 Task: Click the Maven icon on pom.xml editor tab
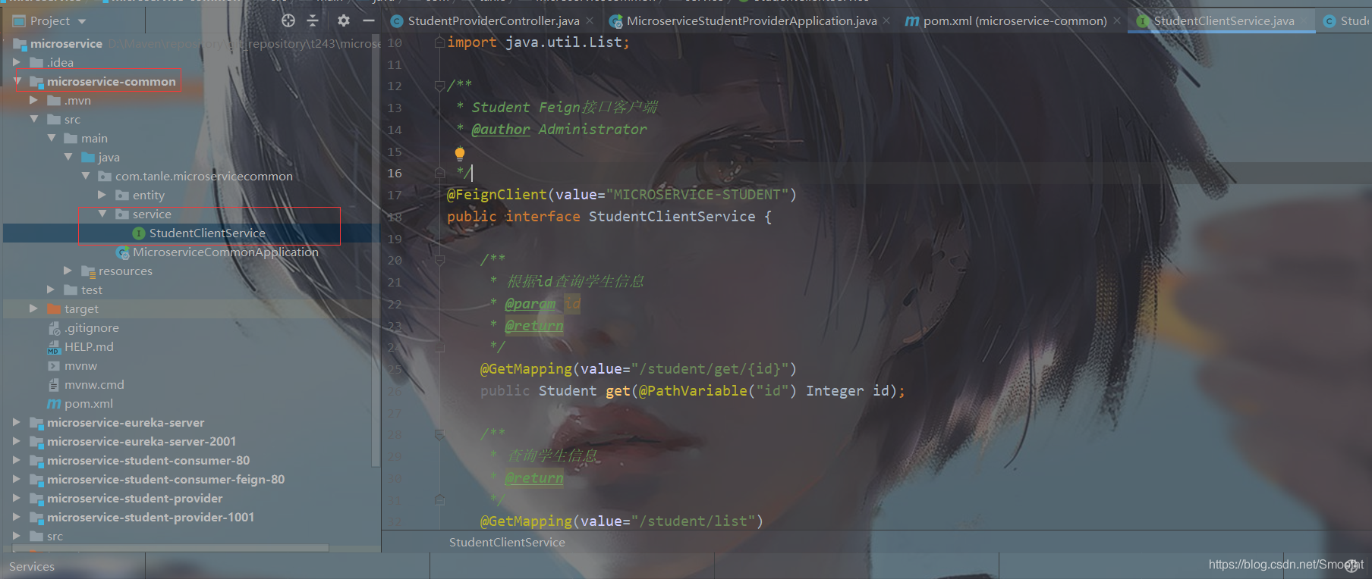click(x=912, y=21)
